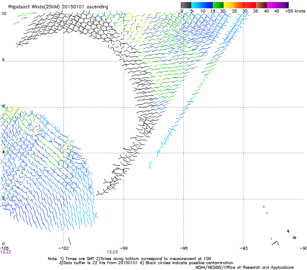Click the blue 10-15 knots color swatch
The height and width of the screenshot is (270, 307).
207,5
